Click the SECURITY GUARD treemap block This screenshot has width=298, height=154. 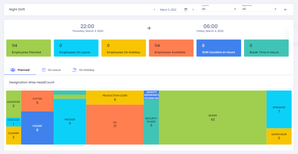[x=151, y=122]
